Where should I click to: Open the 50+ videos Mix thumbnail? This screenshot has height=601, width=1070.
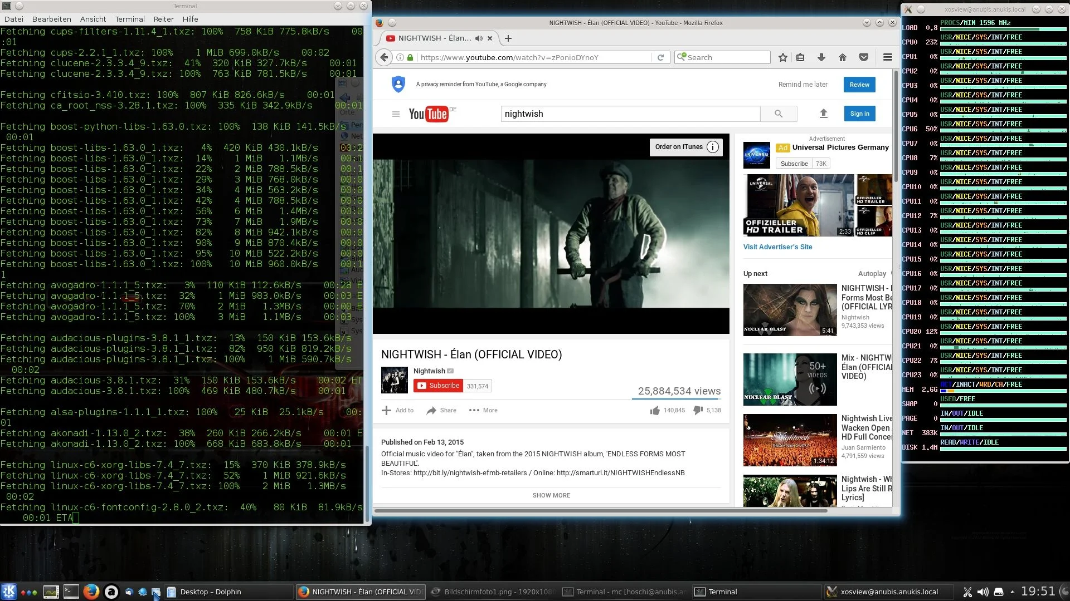790,380
